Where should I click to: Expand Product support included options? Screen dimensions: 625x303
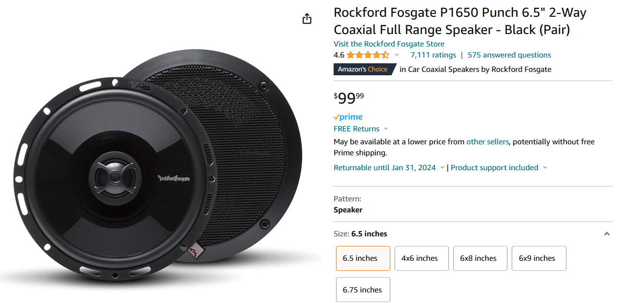(545, 168)
